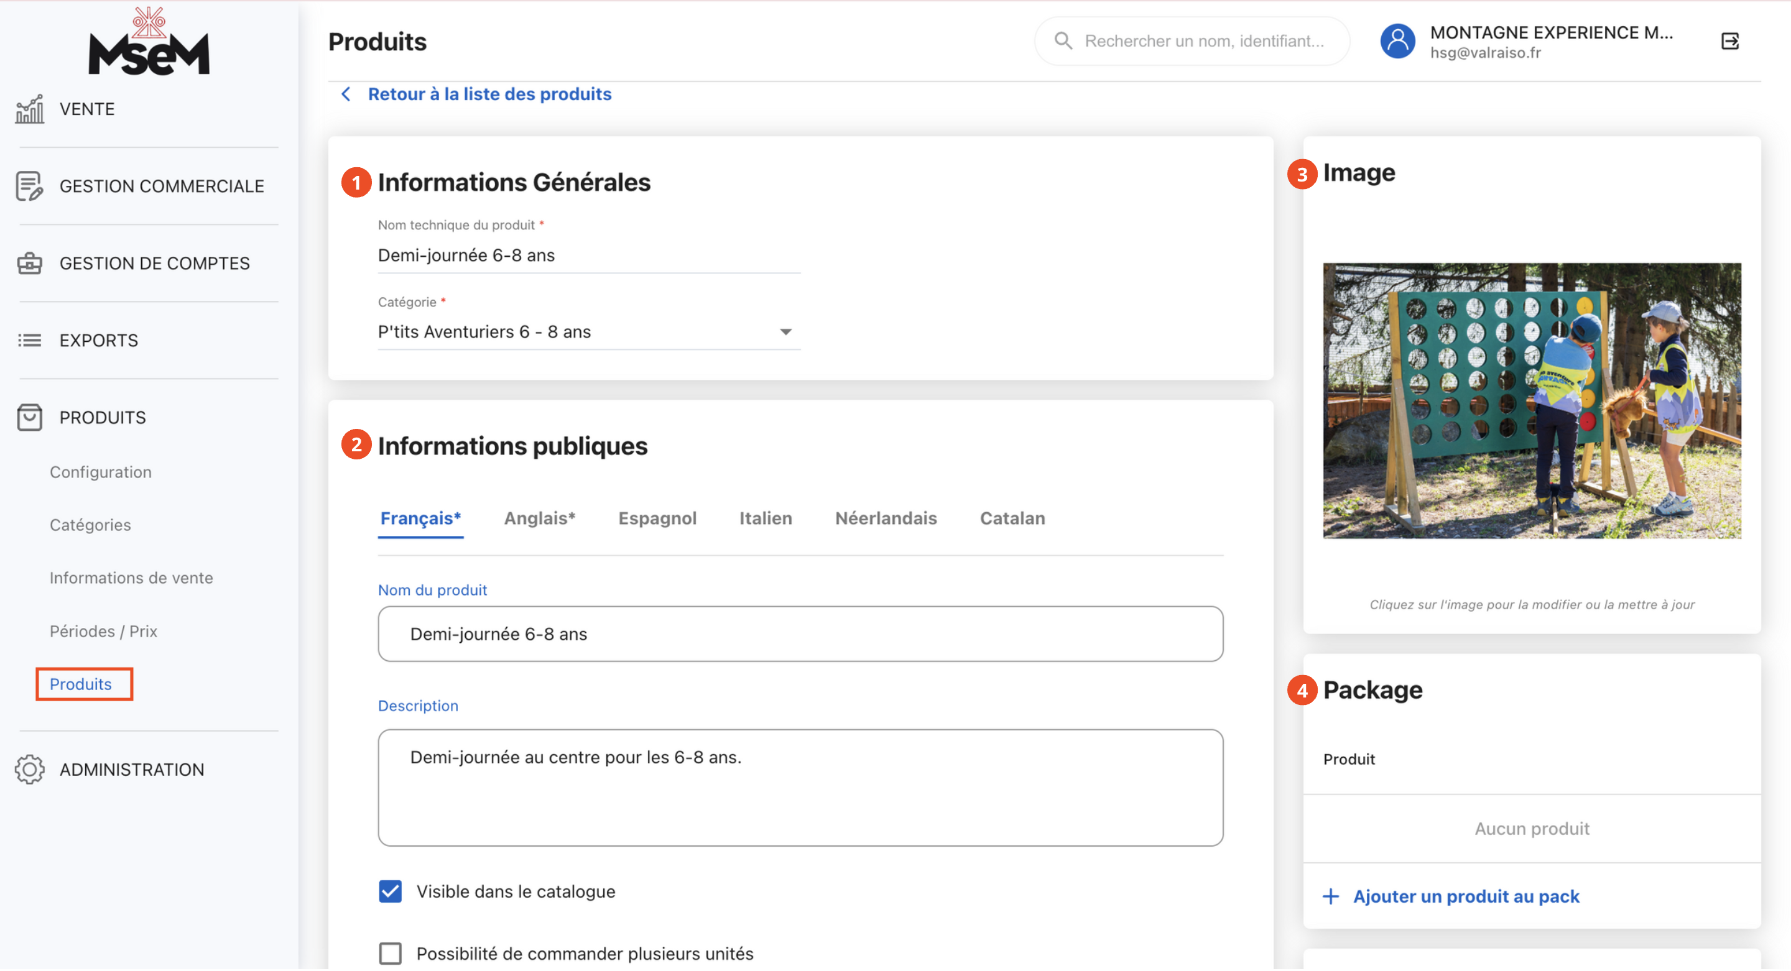Uncheck Visible dans le catalogue checkbox
Image resolution: width=1791 pixels, height=971 pixels.
[x=390, y=892]
